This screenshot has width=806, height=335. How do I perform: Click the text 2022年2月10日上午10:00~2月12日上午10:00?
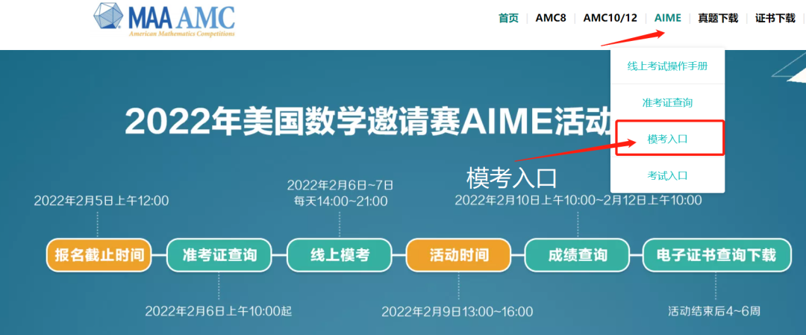[578, 200]
